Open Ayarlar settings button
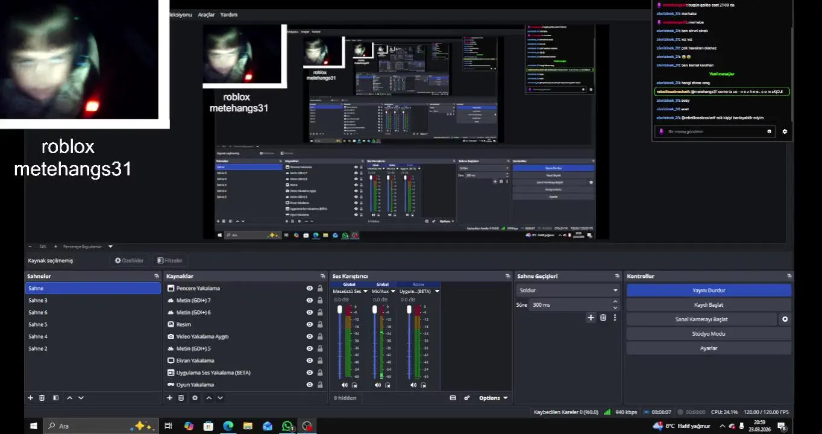The height and width of the screenshot is (434, 822). [x=708, y=348]
